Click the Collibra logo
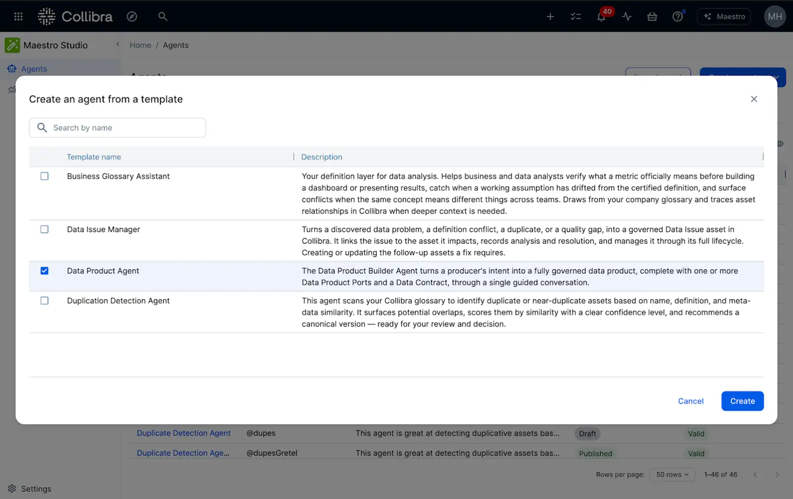Viewport: 793px width, 499px height. point(75,17)
